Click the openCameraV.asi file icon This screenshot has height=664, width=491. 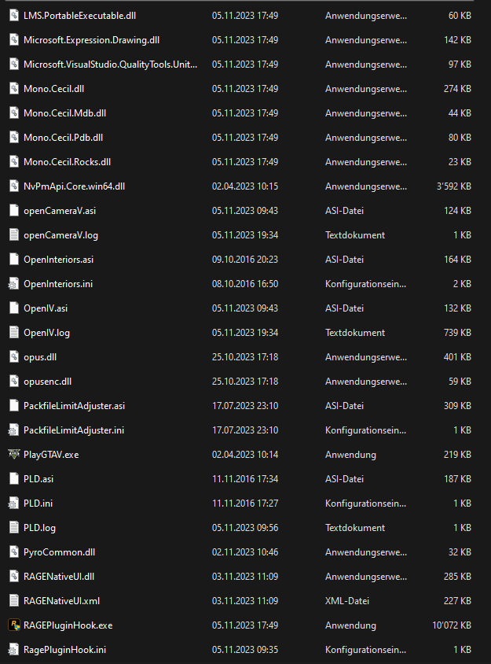[x=13, y=211]
